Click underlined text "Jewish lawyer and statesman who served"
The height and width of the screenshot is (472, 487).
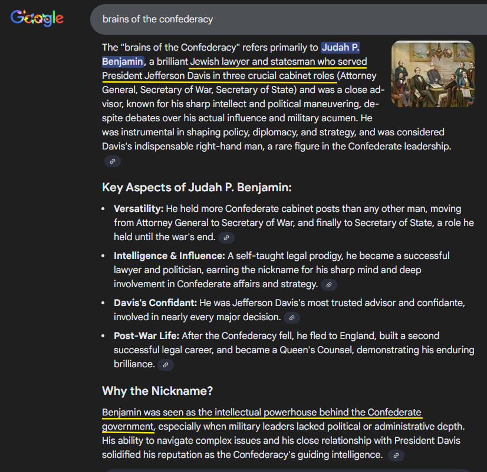pyautogui.click(x=279, y=62)
